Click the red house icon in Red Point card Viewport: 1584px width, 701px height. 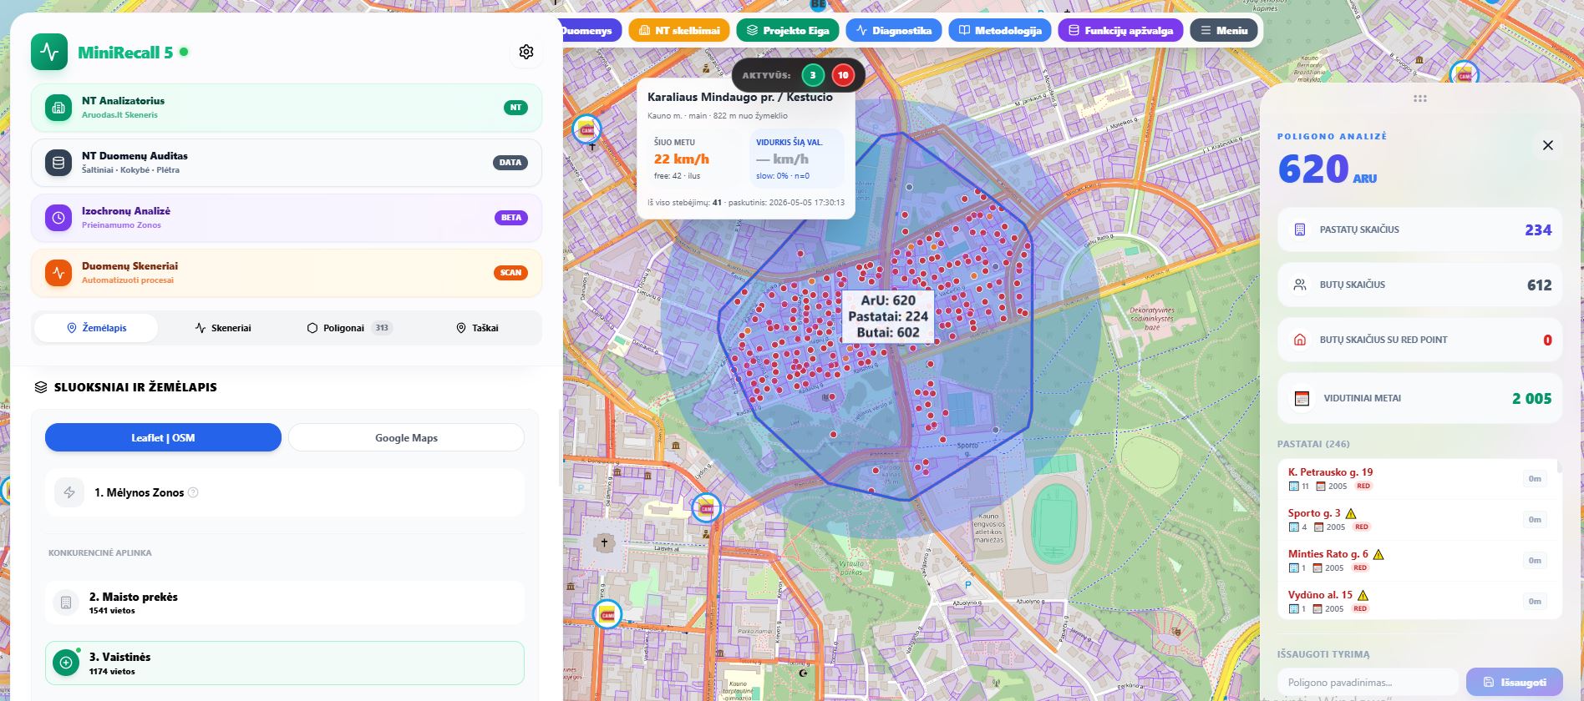tap(1300, 340)
